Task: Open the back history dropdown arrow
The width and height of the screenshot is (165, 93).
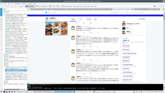Action: [x=4, y=6]
